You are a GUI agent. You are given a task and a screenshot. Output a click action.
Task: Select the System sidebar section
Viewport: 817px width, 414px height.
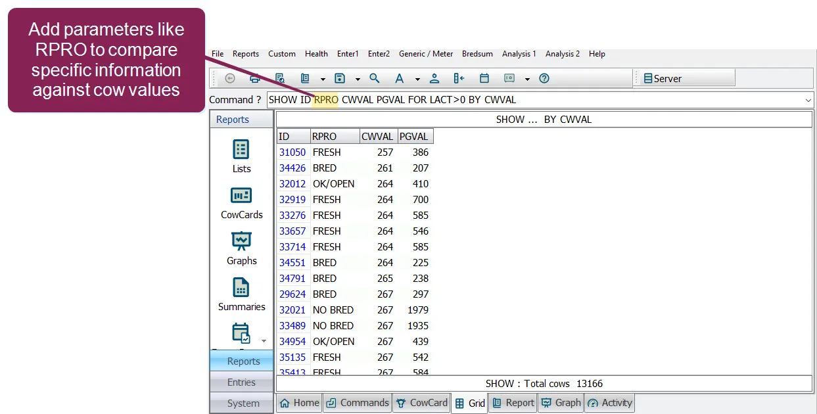pos(241,403)
